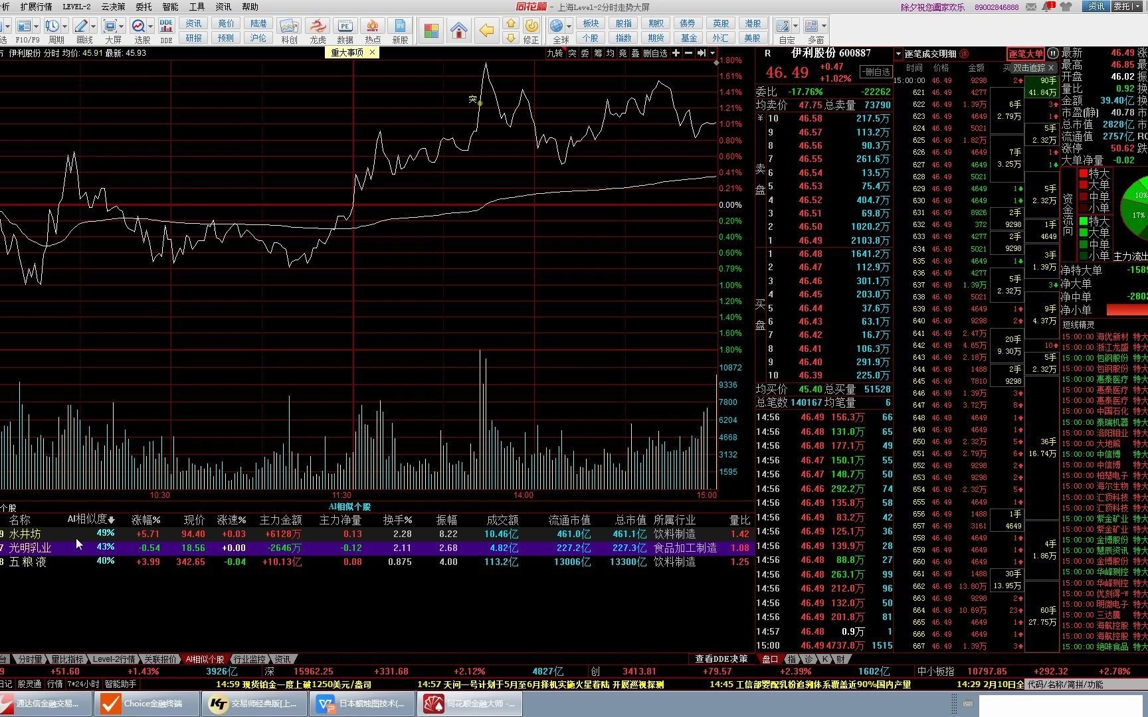Toggle the 委 order indicator
Screen dimensions: 1148x717
(x=585, y=53)
